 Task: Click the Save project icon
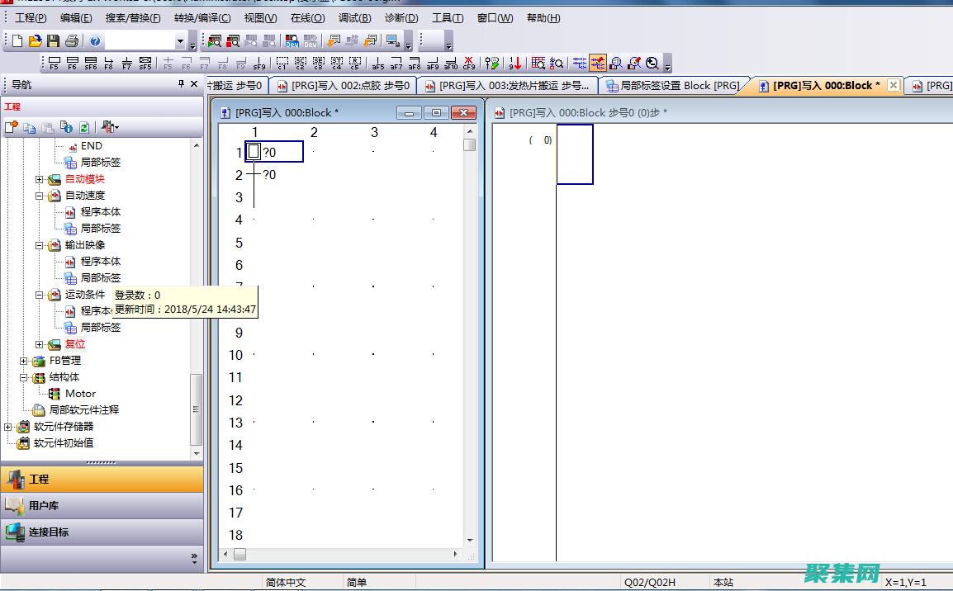pyautogui.click(x=53, y=41)
